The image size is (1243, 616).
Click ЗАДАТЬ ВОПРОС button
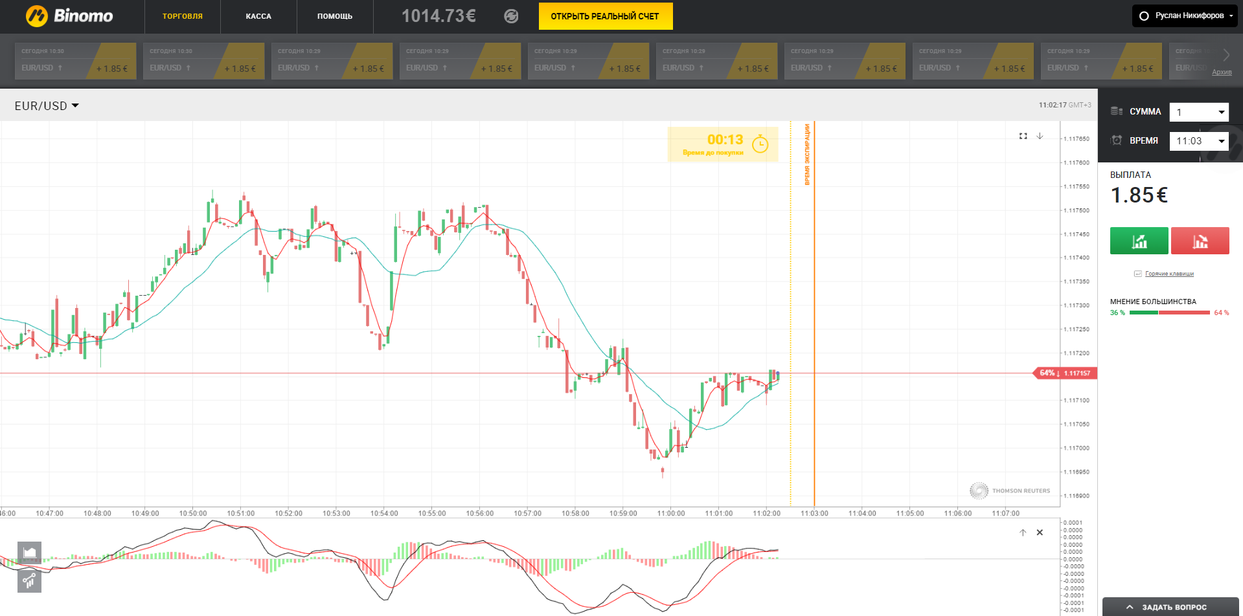1170,607
